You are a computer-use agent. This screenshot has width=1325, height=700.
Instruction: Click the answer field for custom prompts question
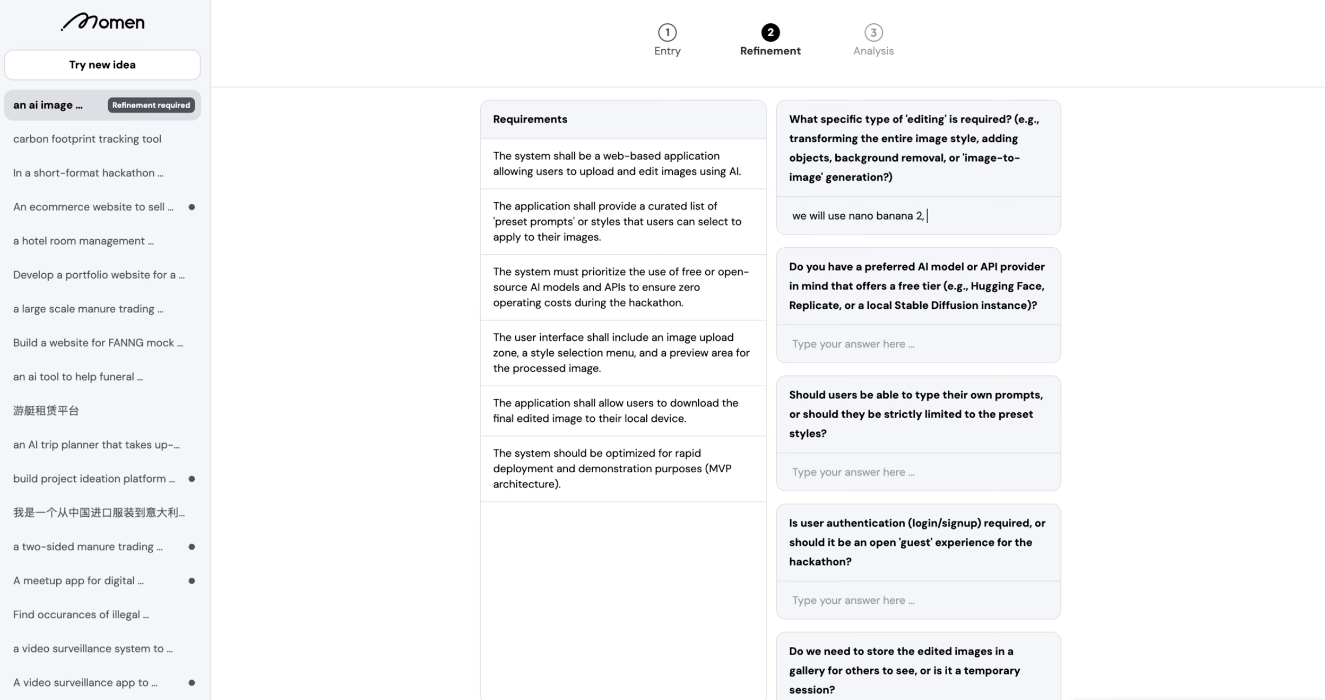tap(918, 472)
